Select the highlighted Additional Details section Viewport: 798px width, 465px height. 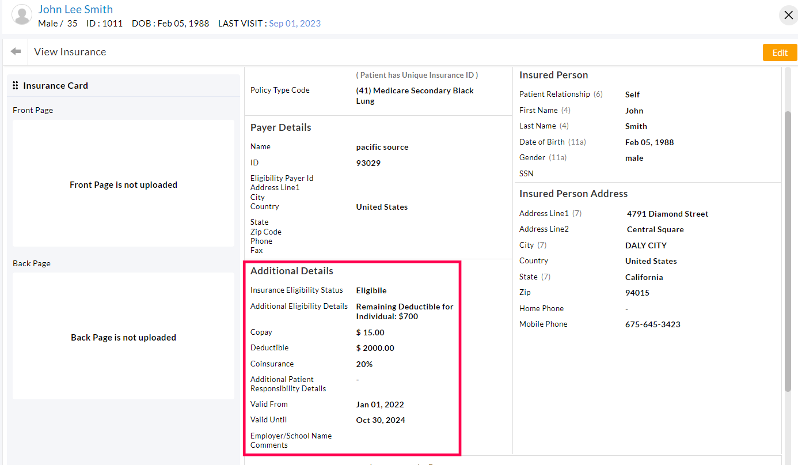coord(352,357)
